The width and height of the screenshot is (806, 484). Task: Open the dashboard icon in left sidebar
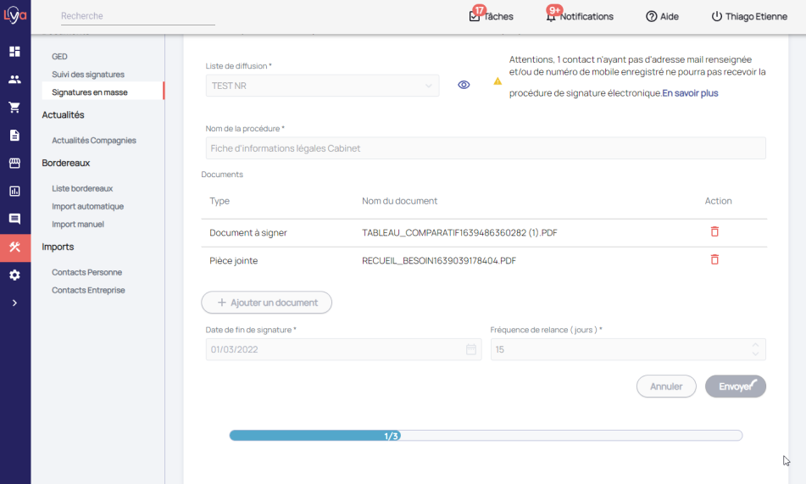click(14, 52)
